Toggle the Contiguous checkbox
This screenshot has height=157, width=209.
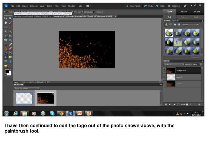pyautogui.click(x=82, y=12)
